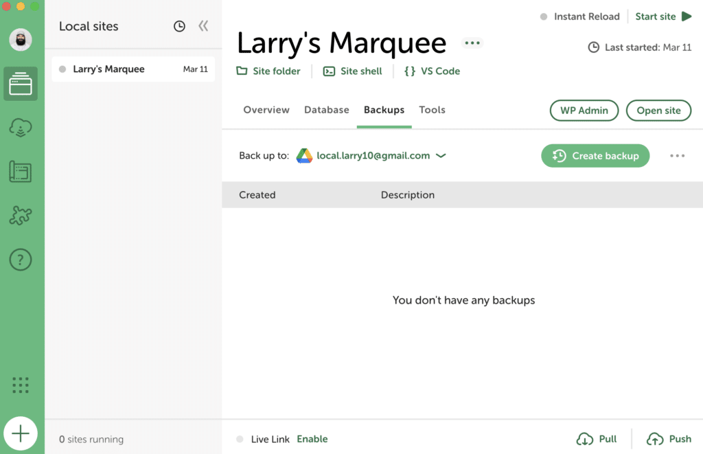Open more backup options ellipsis menu

pyautogui.click(x=677, y=156)
